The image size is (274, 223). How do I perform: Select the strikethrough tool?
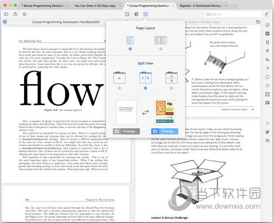[x=267, y=51]
